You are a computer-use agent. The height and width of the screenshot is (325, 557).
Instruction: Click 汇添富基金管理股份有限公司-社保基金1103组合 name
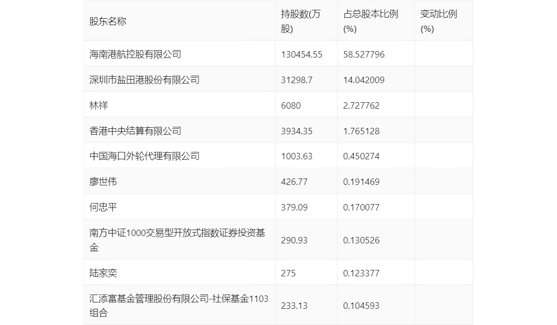click(179, 305)
